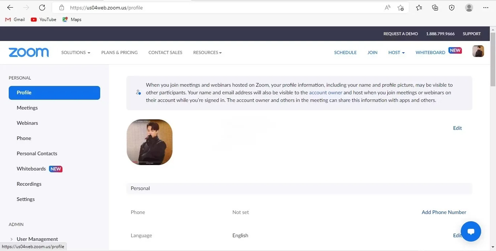Click the Zoom logo
496x251 pixels.
pos(29,53)
